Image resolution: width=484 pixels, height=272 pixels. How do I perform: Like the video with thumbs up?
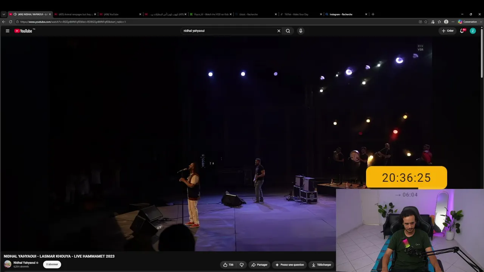[x=228, y=265]
